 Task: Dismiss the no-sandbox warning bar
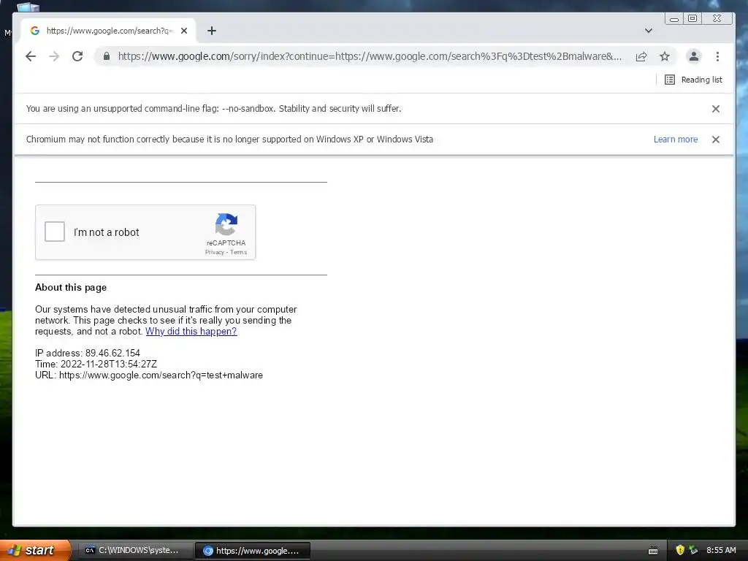[x=716, y=109]
